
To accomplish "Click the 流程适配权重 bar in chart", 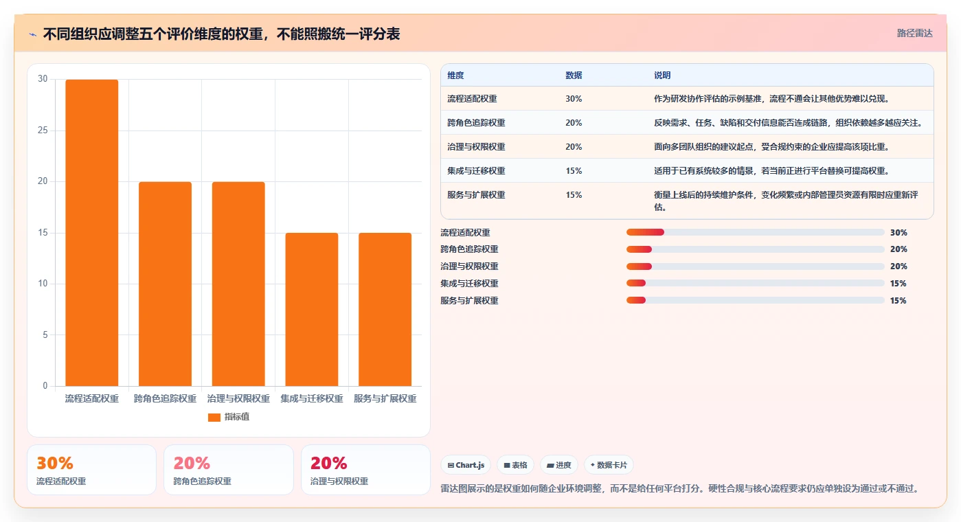I will point(92,233).
